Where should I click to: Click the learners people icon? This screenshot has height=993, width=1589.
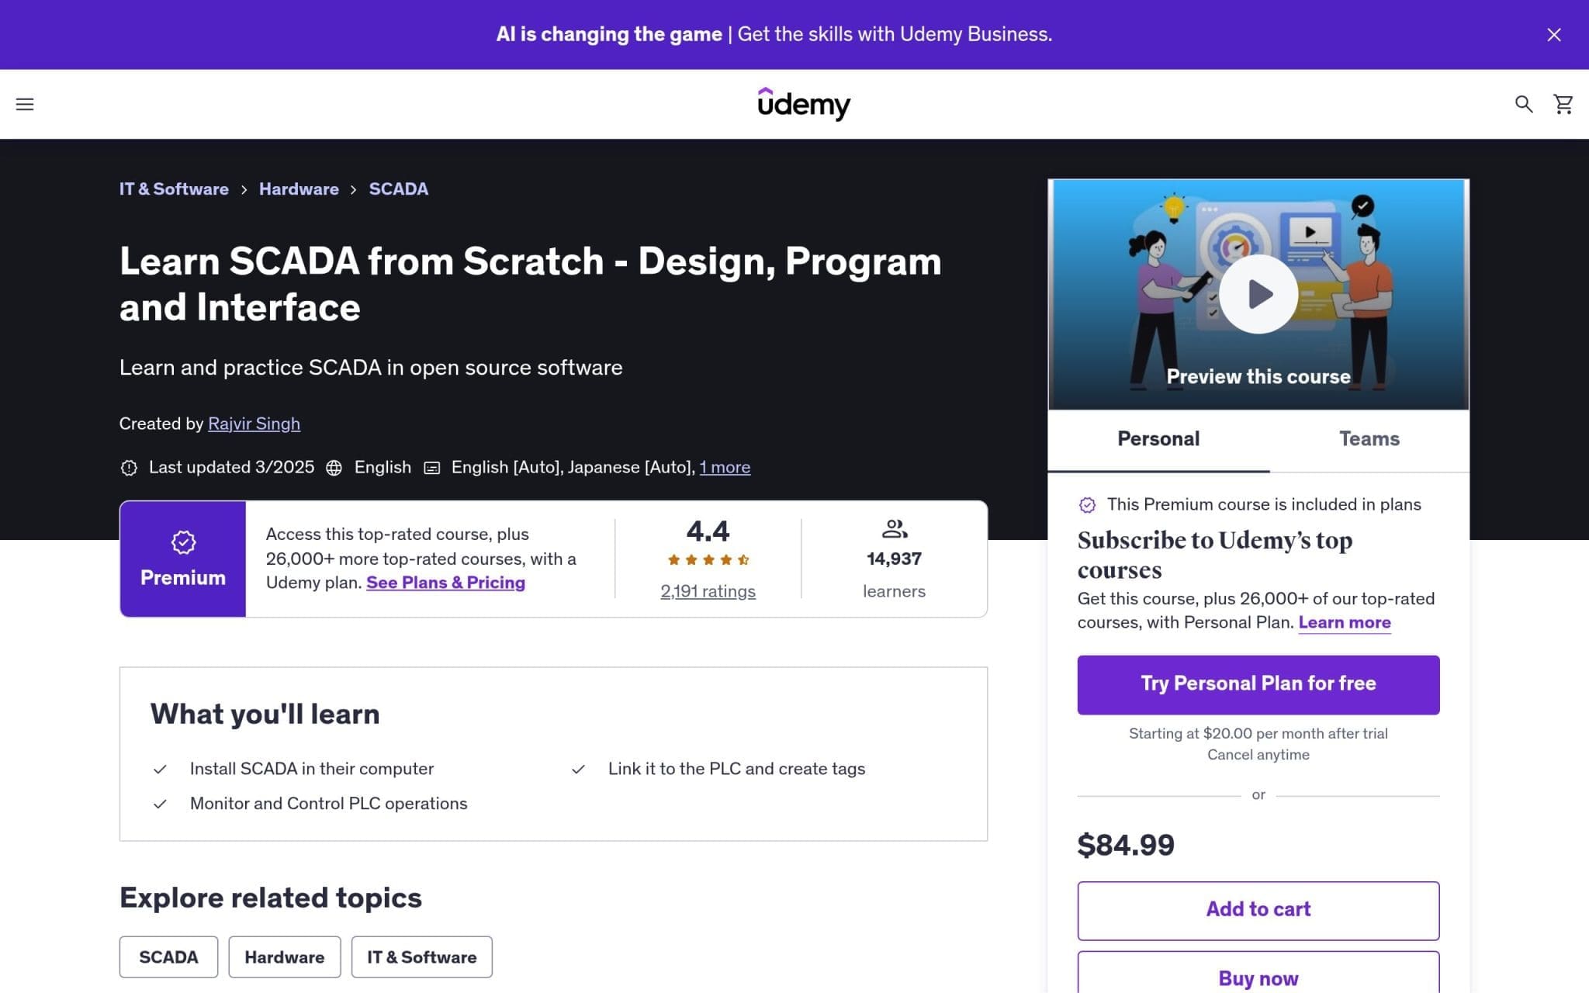pyautogui.click(x=895, y=529)
